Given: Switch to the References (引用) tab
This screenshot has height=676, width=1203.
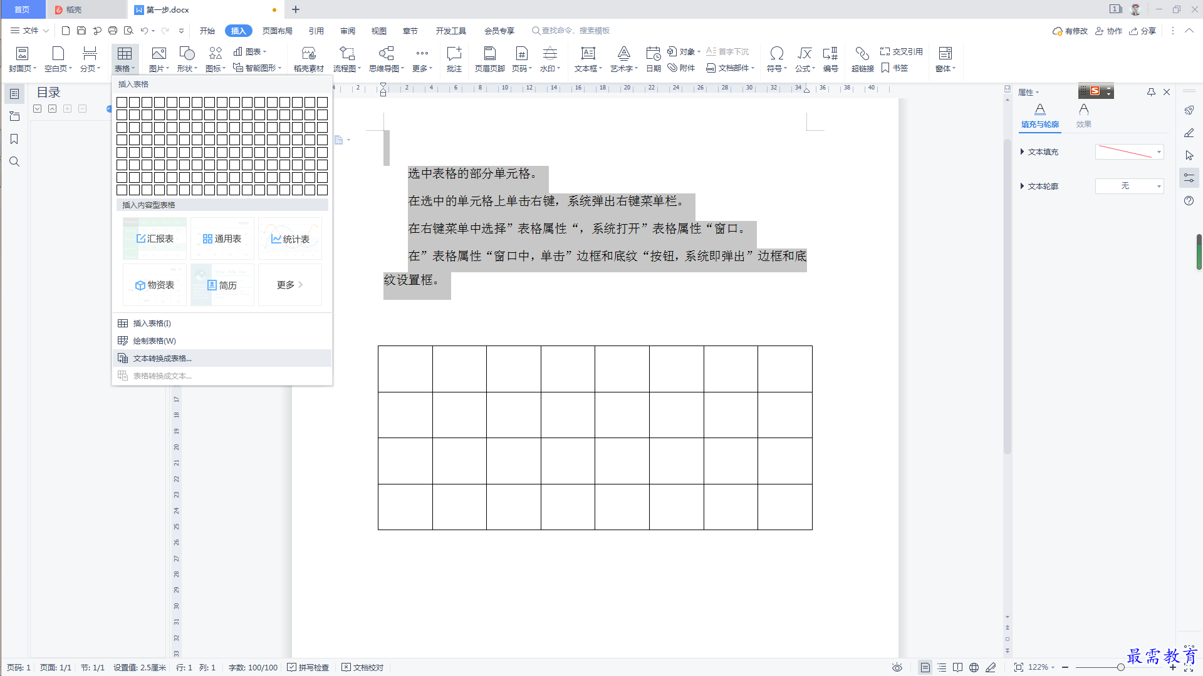Looking at the screenshot, I should click(x=316, y=31).
